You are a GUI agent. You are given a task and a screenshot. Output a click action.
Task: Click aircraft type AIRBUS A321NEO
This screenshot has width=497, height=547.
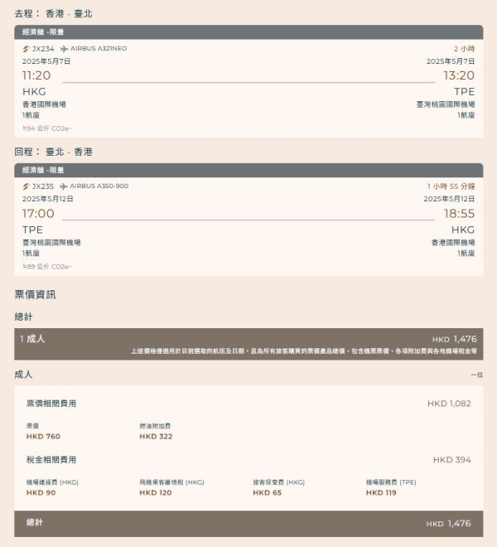99,49
